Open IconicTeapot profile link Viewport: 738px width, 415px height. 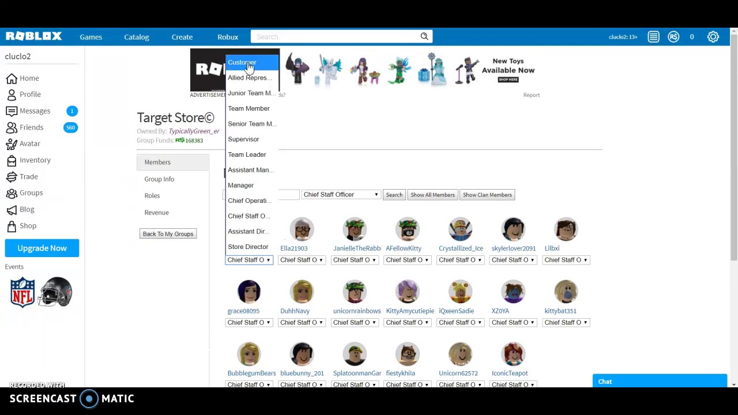[510, 373]
